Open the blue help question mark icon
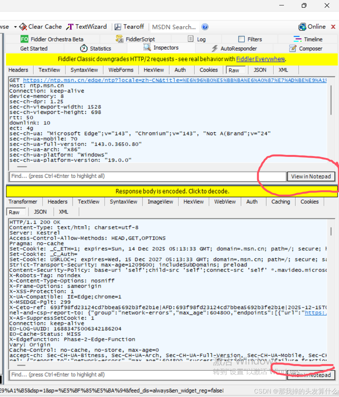339x397 pixels. [x=205, y=27]
